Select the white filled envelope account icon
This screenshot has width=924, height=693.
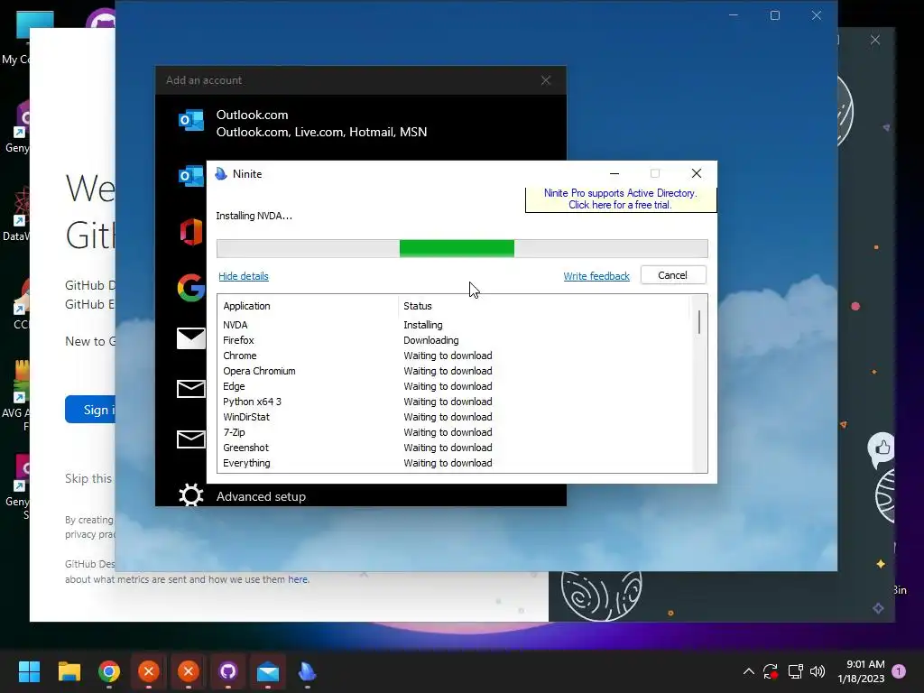pos(191,337)
